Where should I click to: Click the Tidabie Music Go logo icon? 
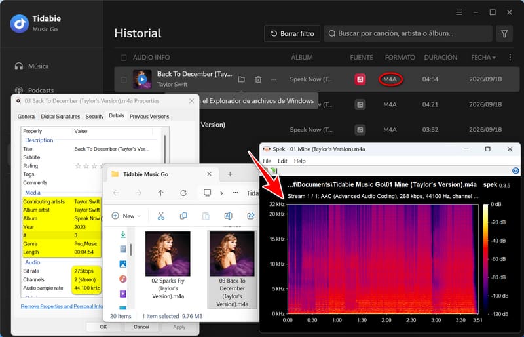point(20,24)
